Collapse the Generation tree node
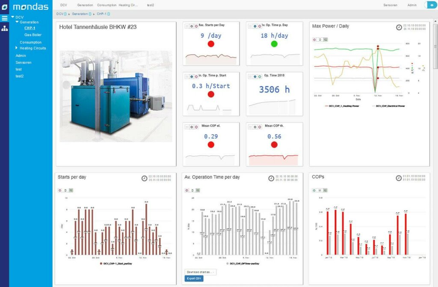 click(17, 22)
